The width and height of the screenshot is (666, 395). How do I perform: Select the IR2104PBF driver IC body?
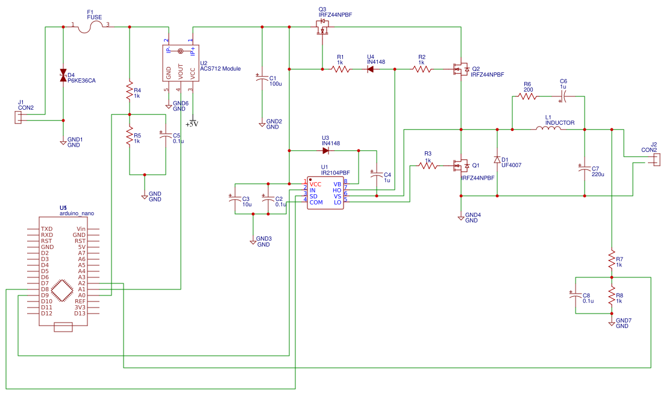pos(325,193)
